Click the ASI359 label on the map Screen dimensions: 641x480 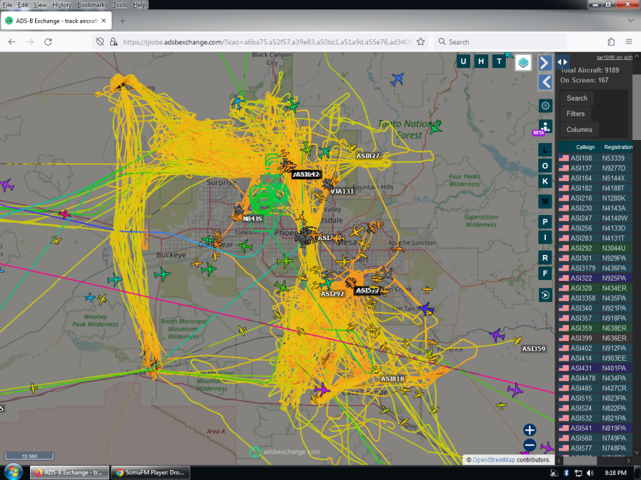533,349
